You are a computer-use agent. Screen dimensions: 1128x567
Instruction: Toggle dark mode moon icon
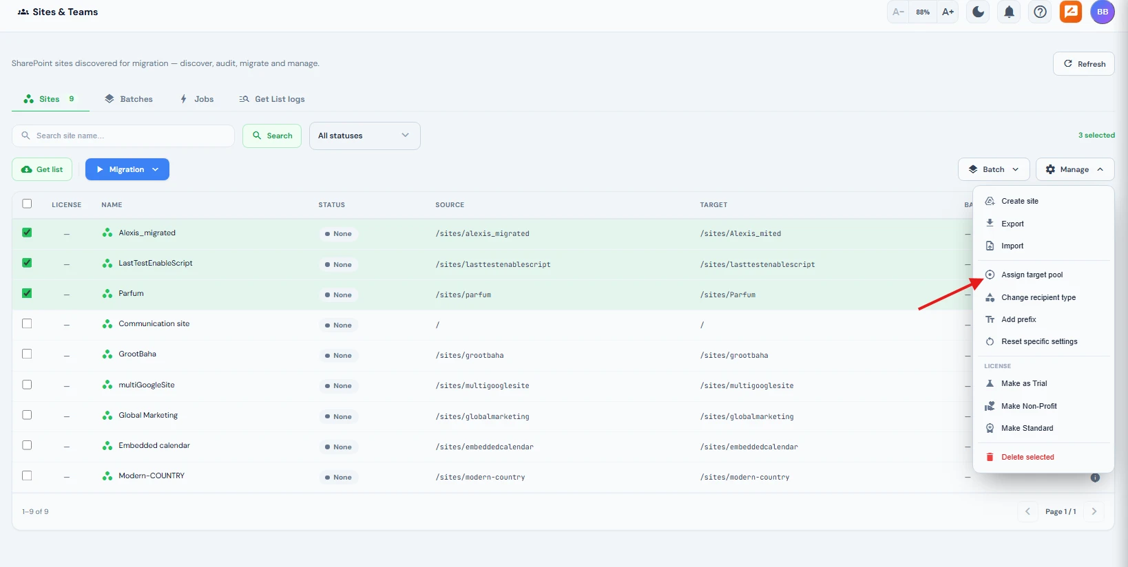pos(978,12)
